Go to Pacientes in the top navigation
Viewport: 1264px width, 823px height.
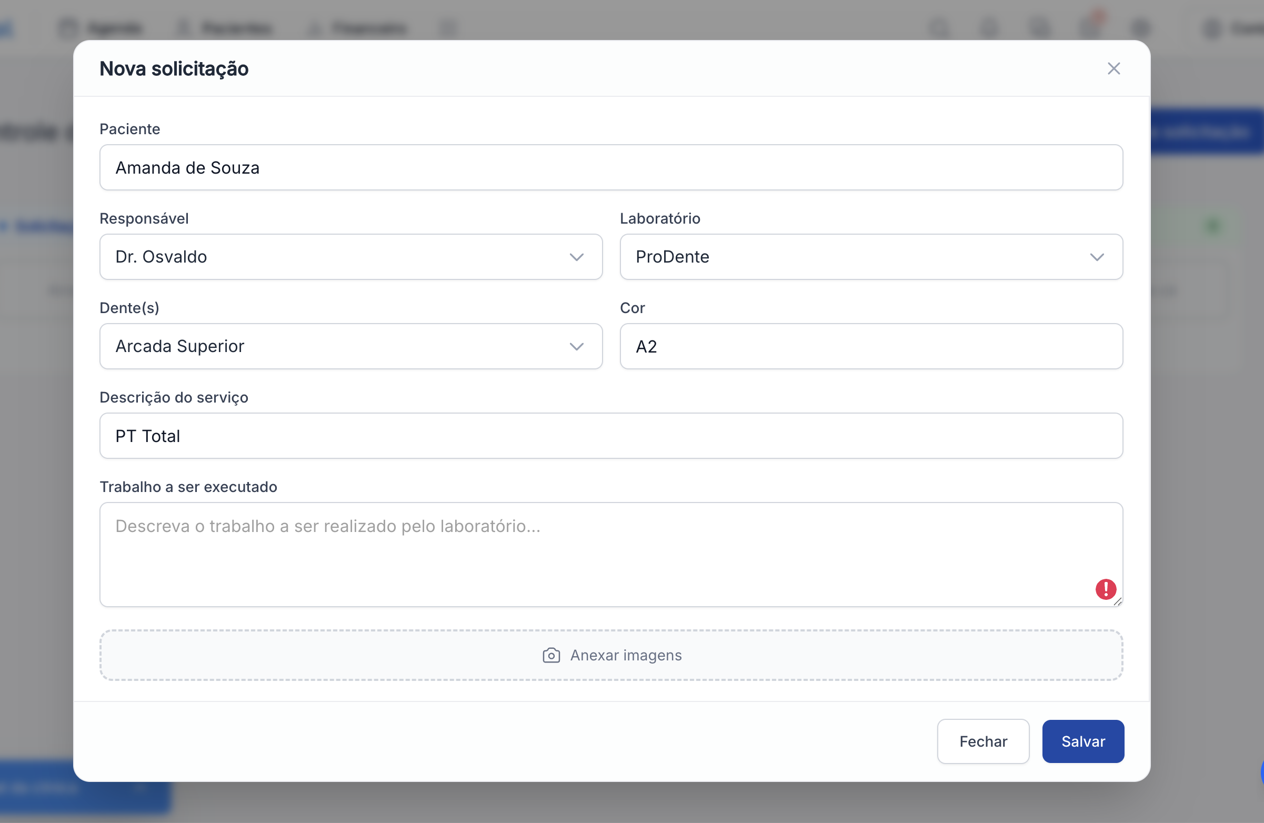coord(226,27)
